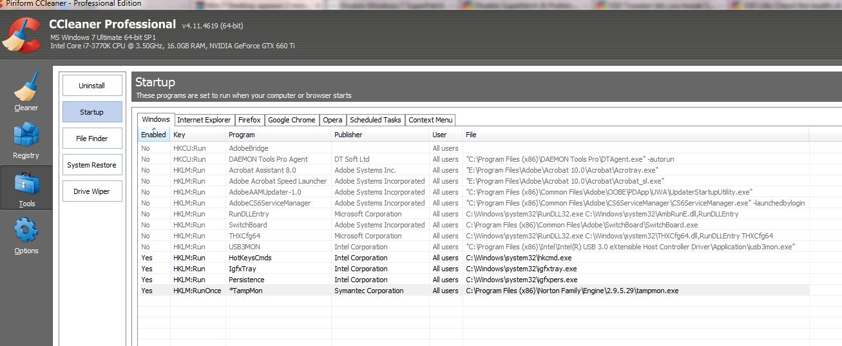
Task: Switch to the Scheduled Tasks tab
Action: tap(376, 120)
